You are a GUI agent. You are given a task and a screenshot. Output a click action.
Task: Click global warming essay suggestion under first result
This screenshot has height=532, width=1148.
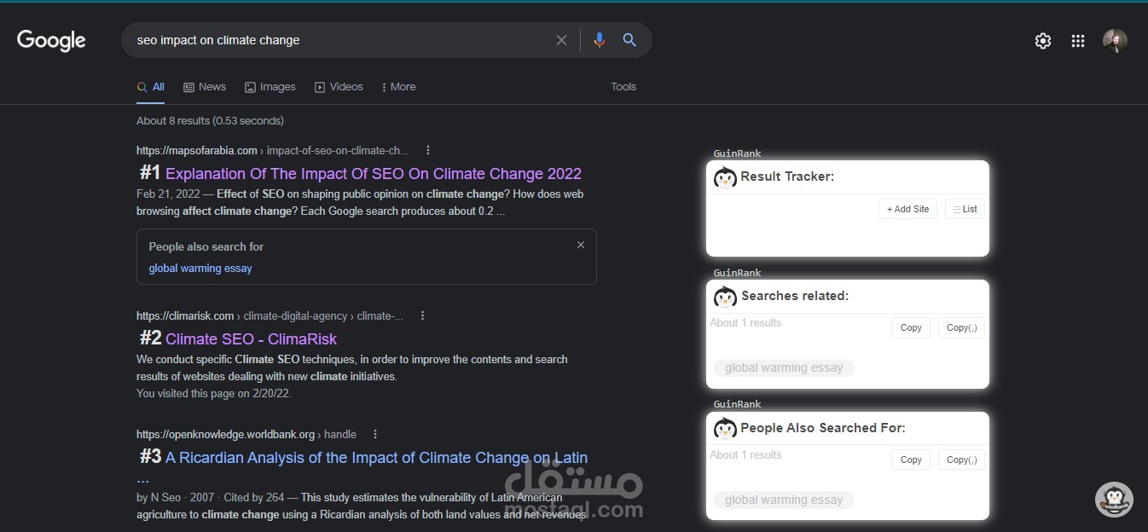[200, 269]
